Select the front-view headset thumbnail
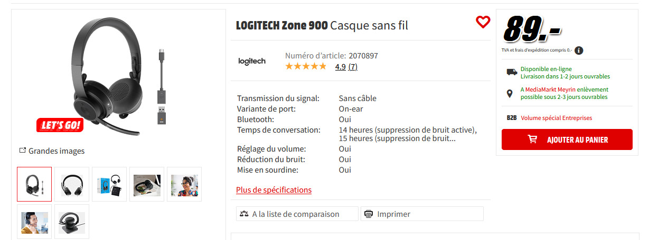 [x=72, y=184]
